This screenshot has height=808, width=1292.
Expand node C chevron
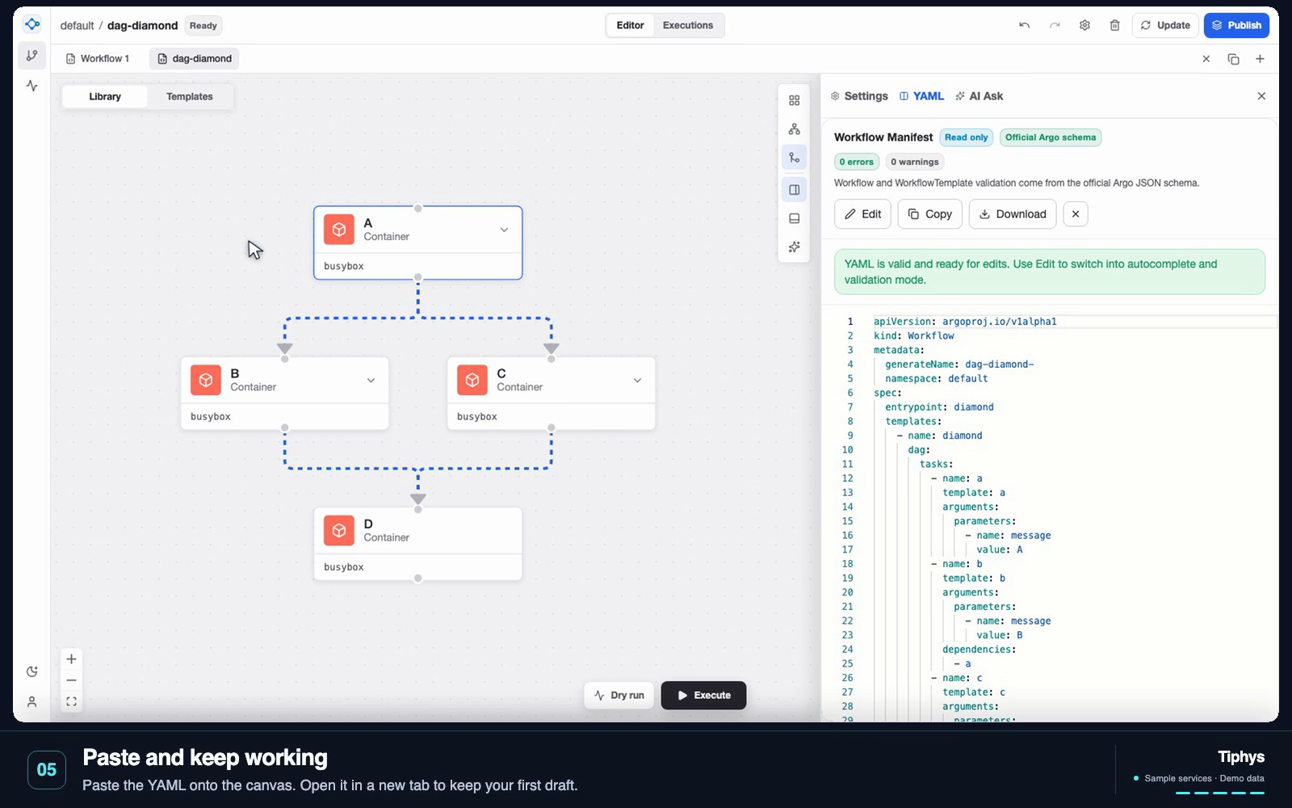tap(637, 381)
